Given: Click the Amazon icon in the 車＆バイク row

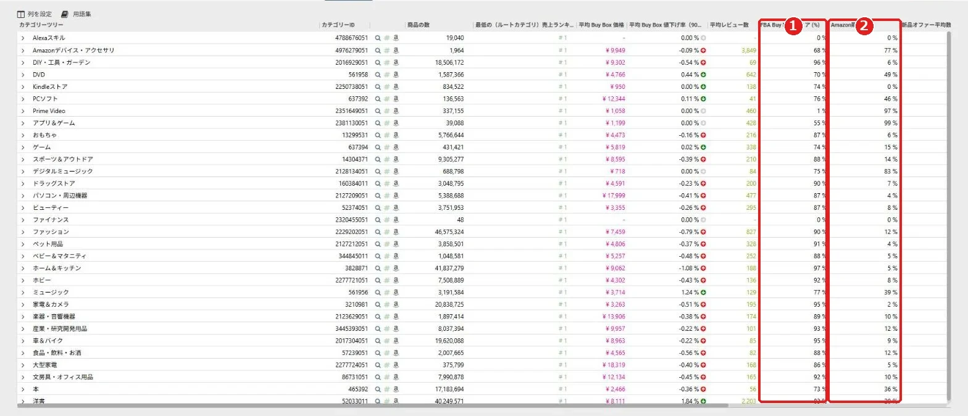Looking at the screenshot, I should click(396, 341).
